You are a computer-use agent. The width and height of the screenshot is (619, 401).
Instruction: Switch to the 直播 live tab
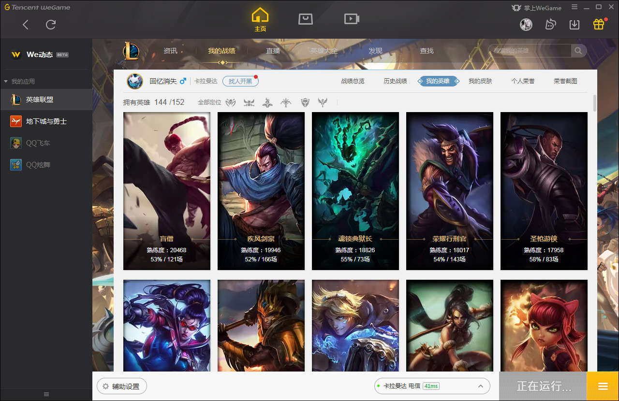click(x=273, y=51)
